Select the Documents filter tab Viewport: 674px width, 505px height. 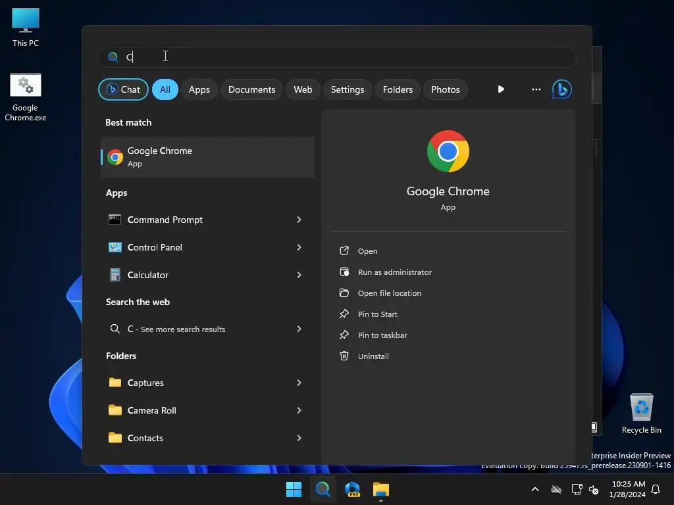pos(252,89)
